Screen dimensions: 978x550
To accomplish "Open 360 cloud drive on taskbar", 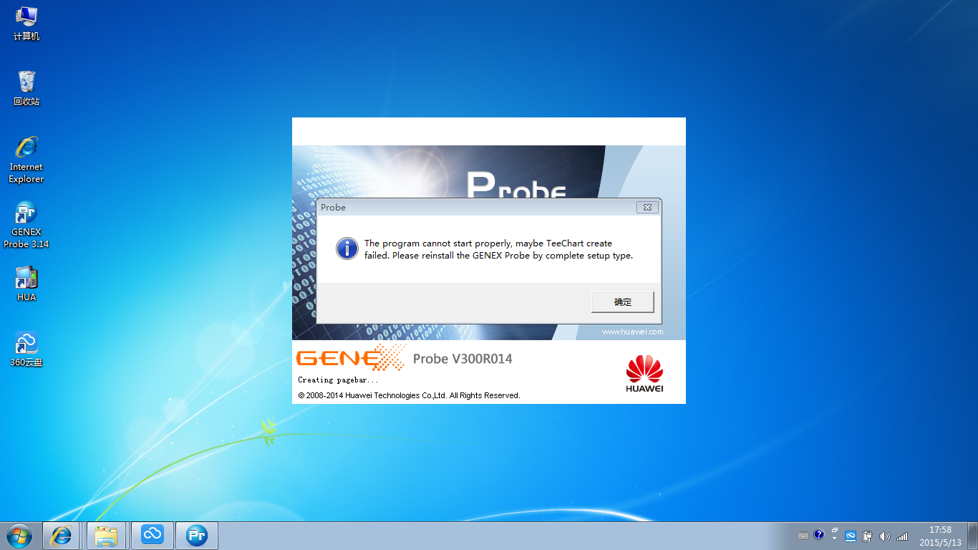I will pyautogui.click(x=152, y=536).
